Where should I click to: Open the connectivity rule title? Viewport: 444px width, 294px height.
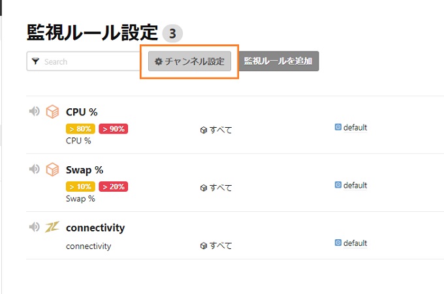(x=95, y=228)
